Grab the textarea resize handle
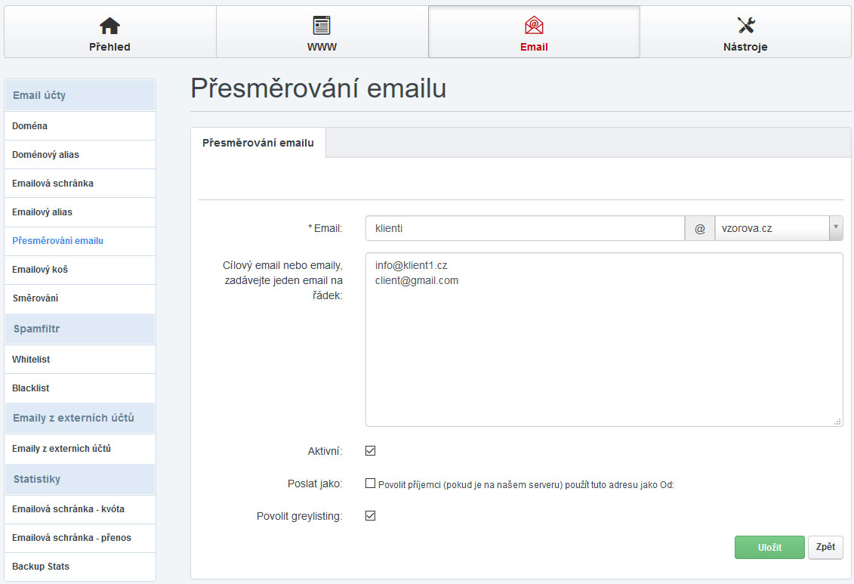The image size is (854, 584). [837, 422]
